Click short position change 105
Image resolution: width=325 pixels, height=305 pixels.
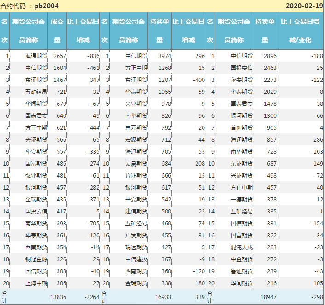tap(318, 283)
